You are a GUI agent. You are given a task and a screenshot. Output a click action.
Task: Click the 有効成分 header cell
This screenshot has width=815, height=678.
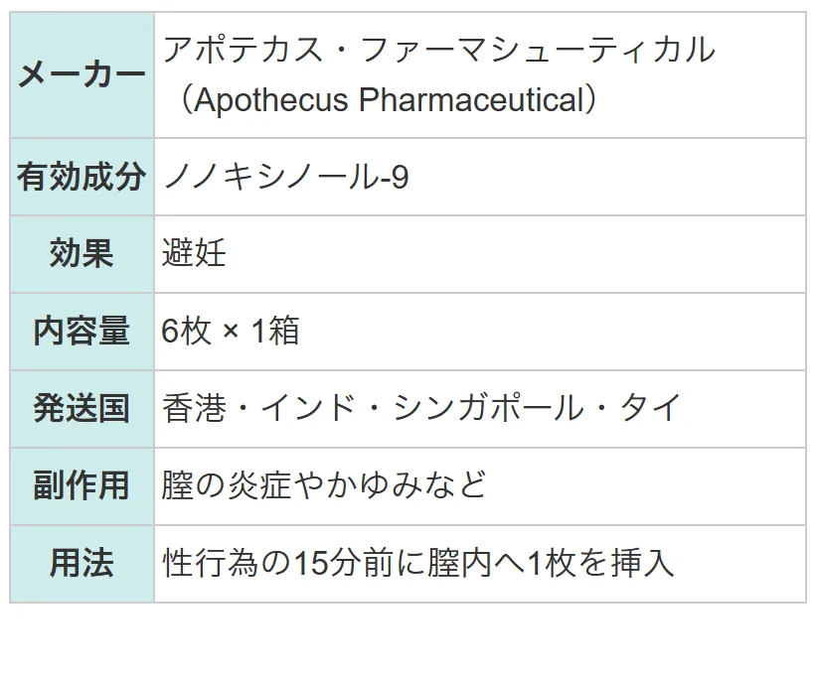pos(82,177)
